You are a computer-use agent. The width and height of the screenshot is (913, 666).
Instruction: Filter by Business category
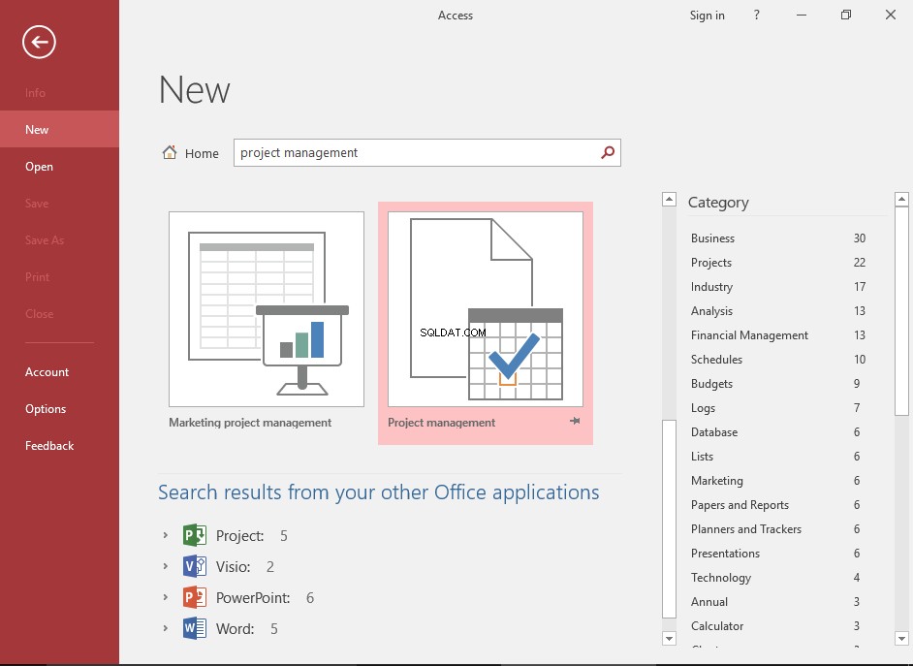778,238
